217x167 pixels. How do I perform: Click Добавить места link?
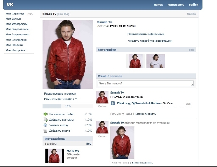coord(60,131)
